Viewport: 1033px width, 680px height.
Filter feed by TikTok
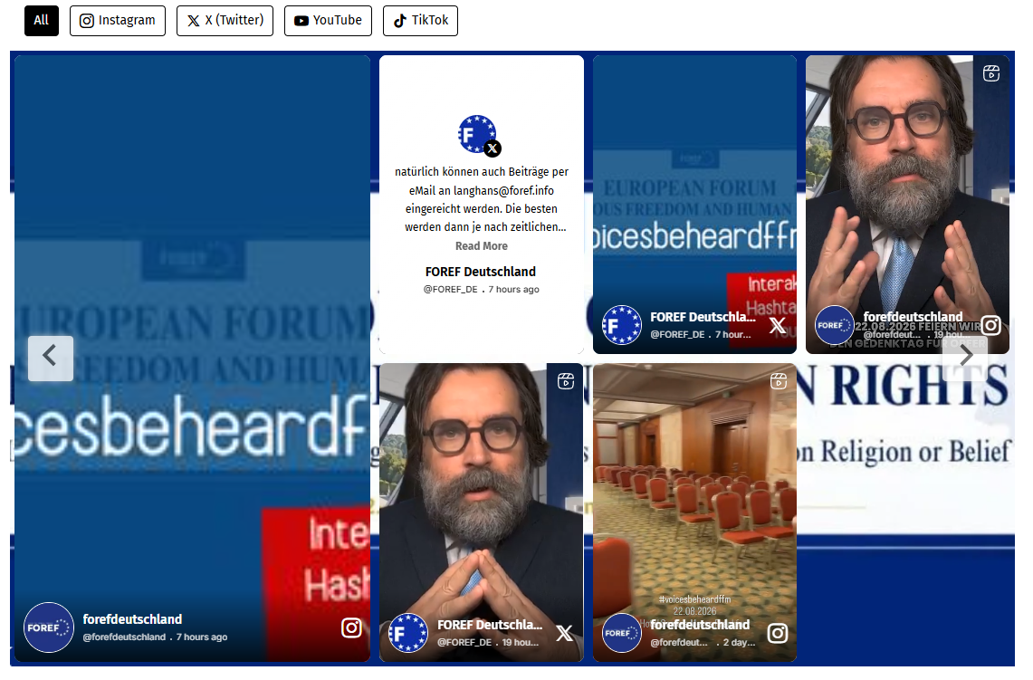420,21
